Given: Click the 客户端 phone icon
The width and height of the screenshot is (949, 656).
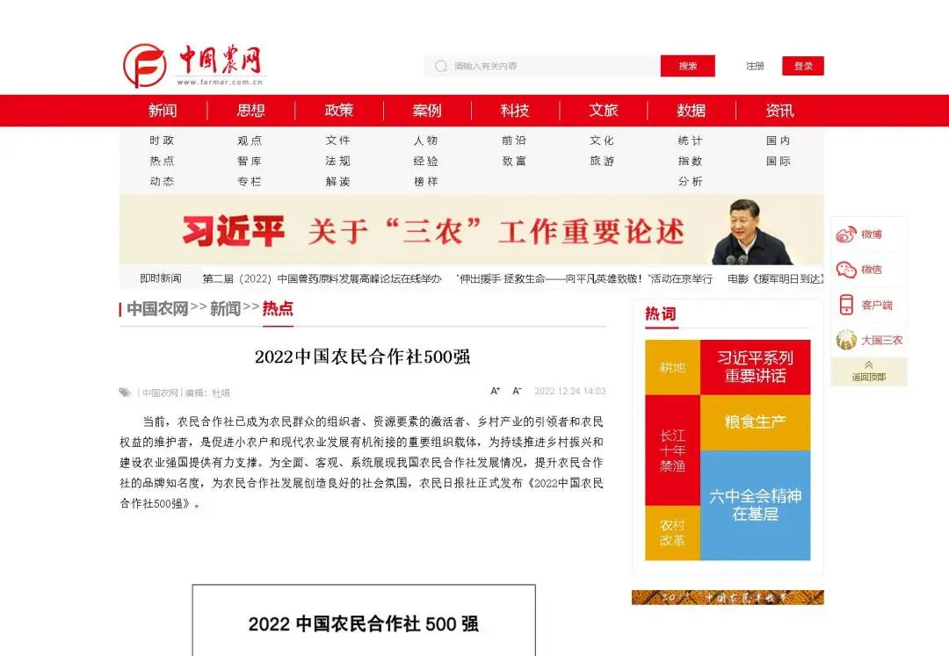Looking at the screenshot, I should pyautogui.click(x=846, y=305).
